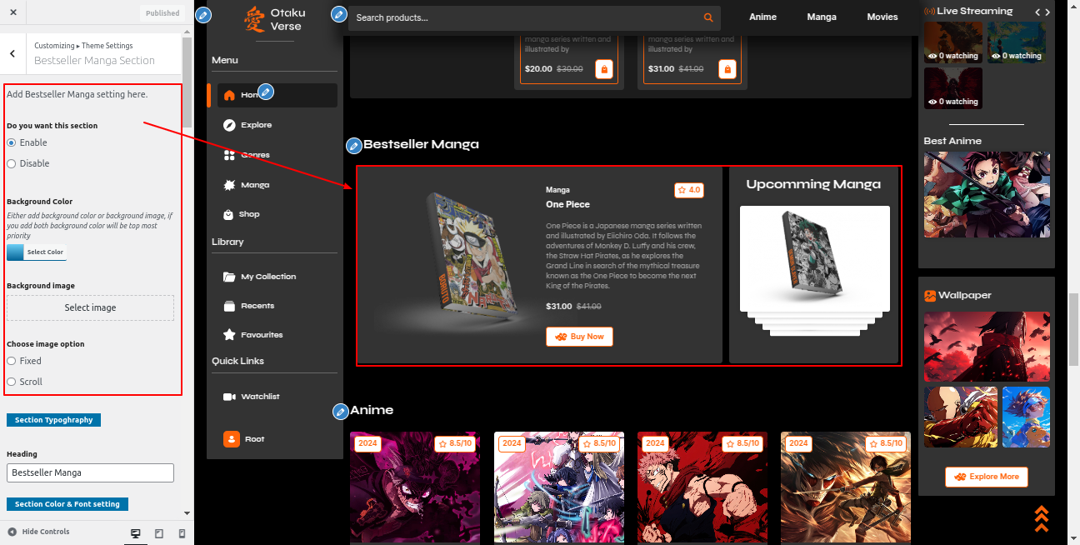Click the Select image button
Screen dimensions: 1080x545
[90, 307]
